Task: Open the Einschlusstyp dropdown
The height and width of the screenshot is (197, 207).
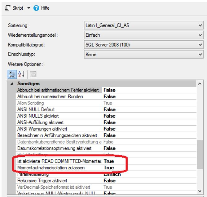Action: pyautogui.click(x=200, y=55)
